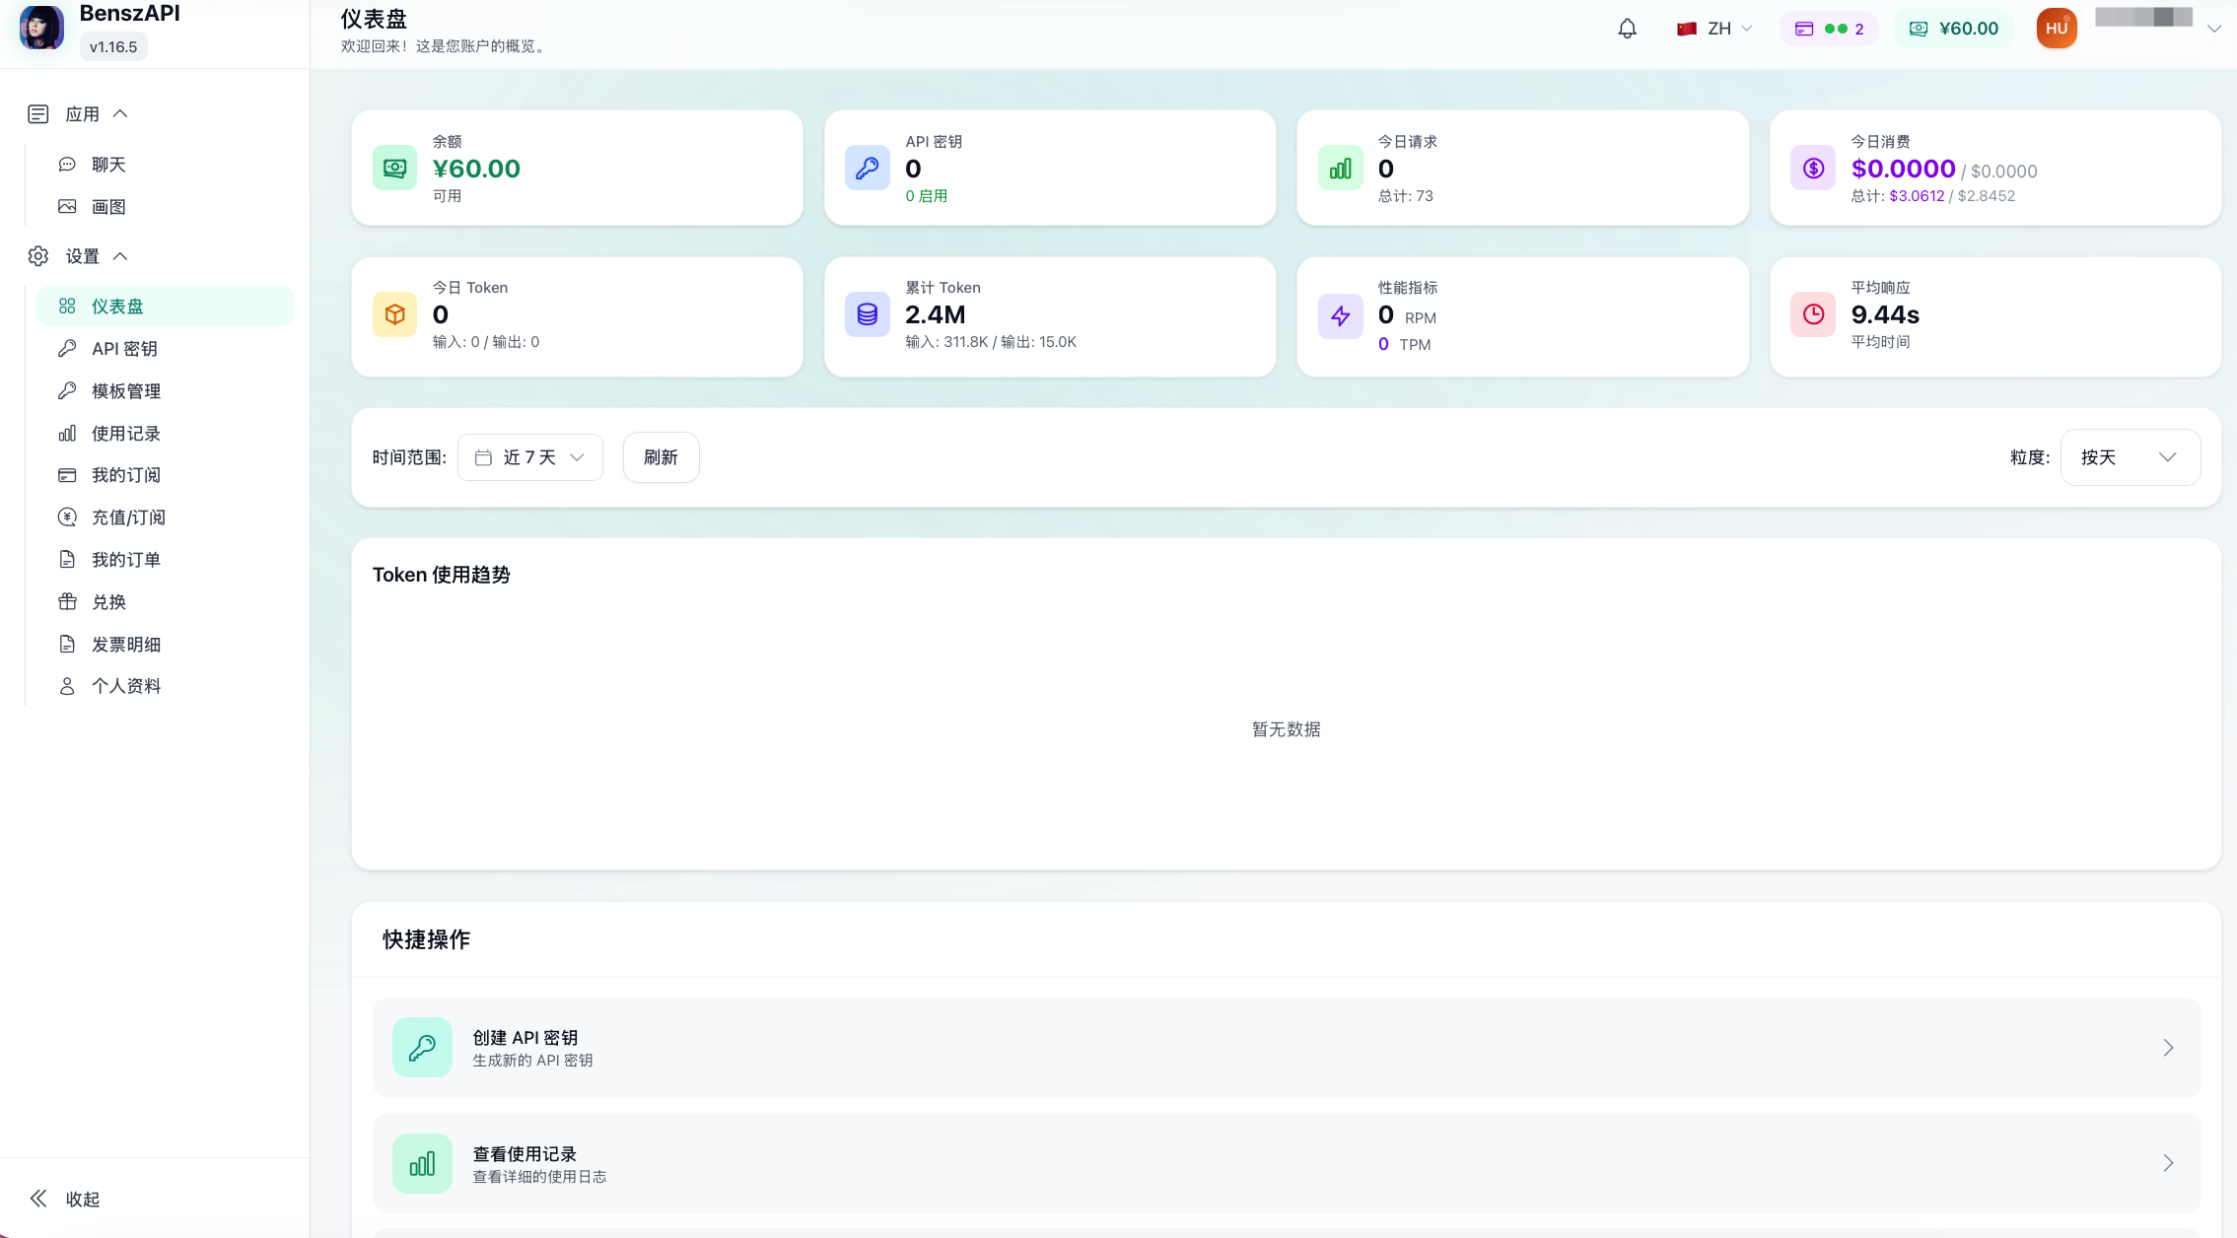Click the chat bubble icon beside 聊天
Image resolution: width=2237 pixels, height=1238 pixels.
(x=67, y=165)
